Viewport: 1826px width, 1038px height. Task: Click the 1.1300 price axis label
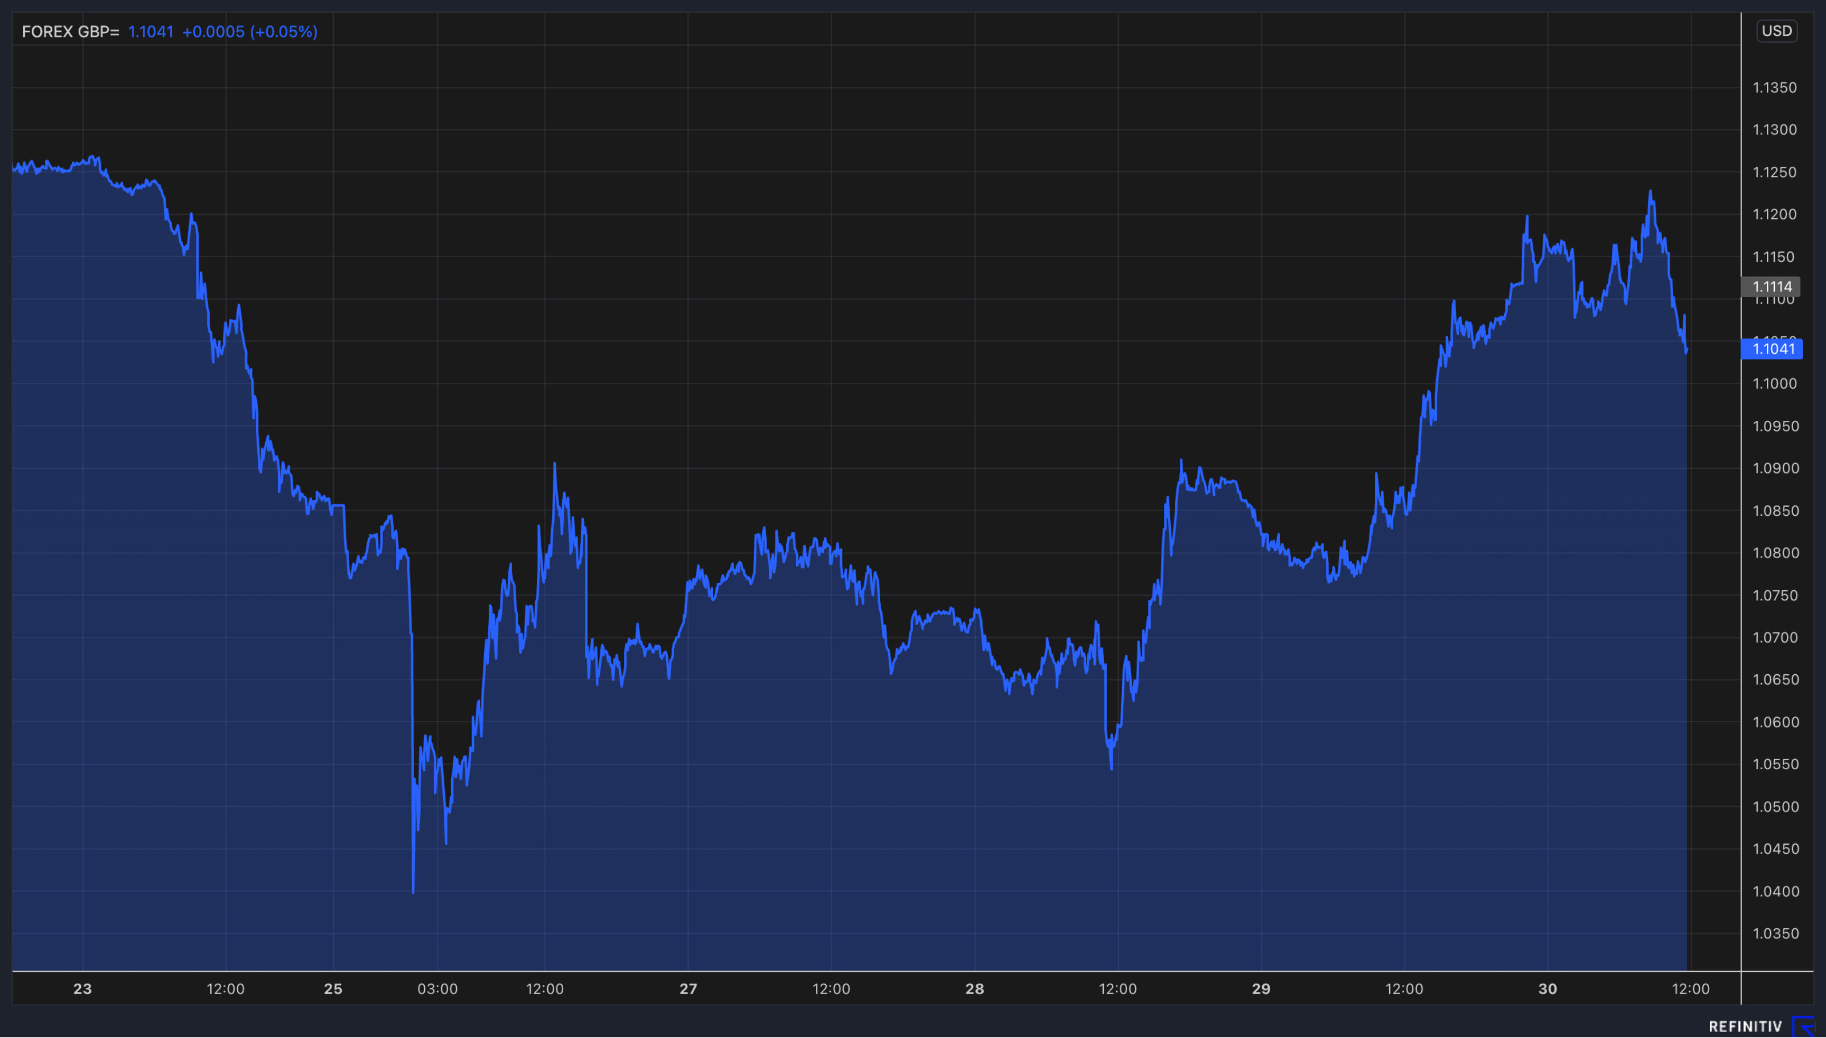pos(1775,130)
